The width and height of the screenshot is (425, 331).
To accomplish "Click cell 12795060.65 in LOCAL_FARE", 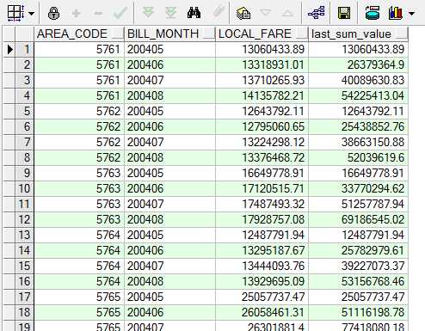I will point(262,126).
